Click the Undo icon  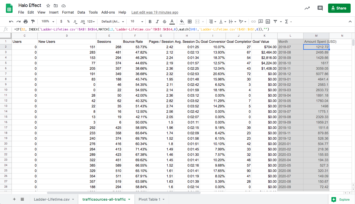[11, 22]
